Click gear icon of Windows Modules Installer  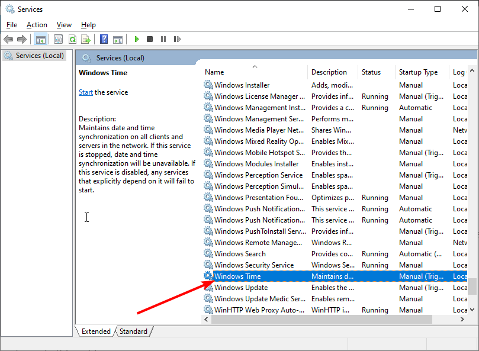pyautogui.click(x=208, y=163)
